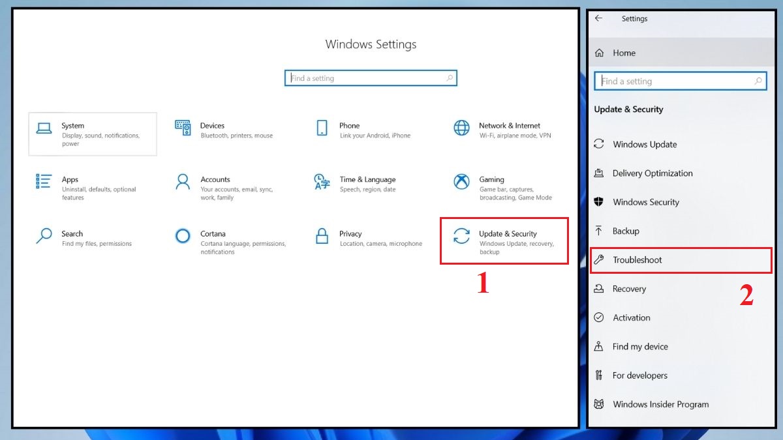Open the System category label
The height and width of the screenshot is (440, 783).
tap(73, 126)
